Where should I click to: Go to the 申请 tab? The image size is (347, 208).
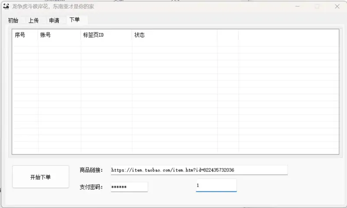click(54, 20)
